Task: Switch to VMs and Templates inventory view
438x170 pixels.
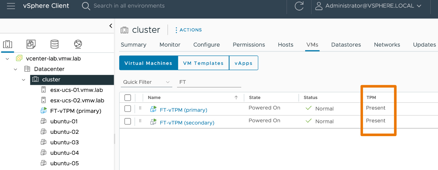Action: [x=31, y=44]
